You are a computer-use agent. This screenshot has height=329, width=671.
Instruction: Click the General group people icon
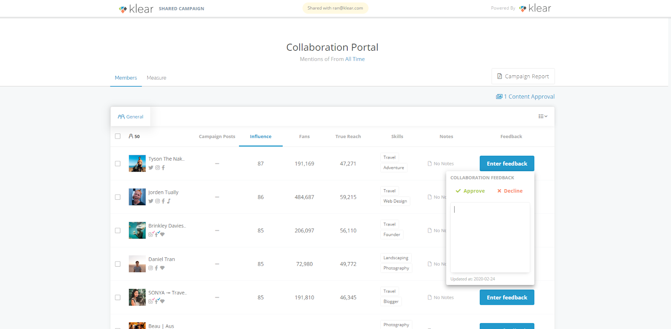[x=121, y=117]
